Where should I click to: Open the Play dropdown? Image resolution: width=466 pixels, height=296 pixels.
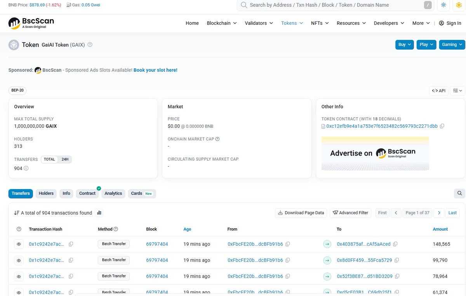pyautogui.click(x=426, y=45)
